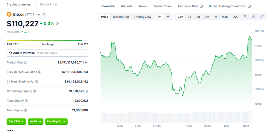Switch to line chart view icon

159,17
